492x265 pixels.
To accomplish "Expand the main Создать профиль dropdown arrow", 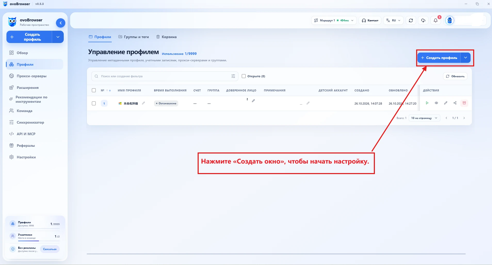I will pyautogui.click(x=465, y=58).
